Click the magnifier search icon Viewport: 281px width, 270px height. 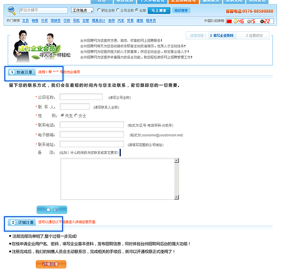point(12,10)
